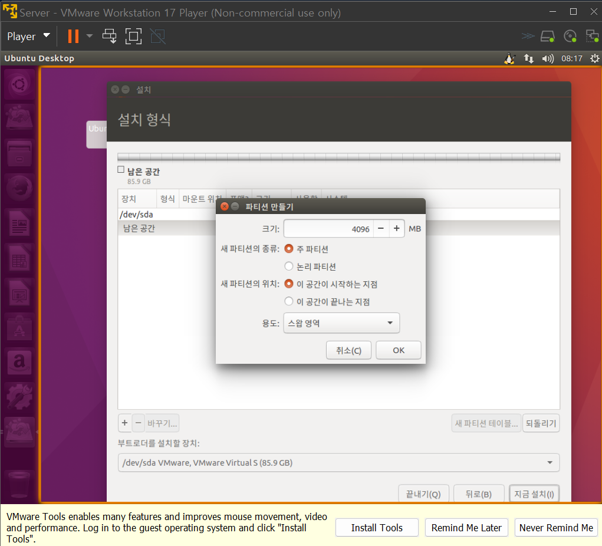Click the 끝내기(Q) quit button
Image resolution: width=602 pixels, height=546 pixels.
tap(423, 494)
